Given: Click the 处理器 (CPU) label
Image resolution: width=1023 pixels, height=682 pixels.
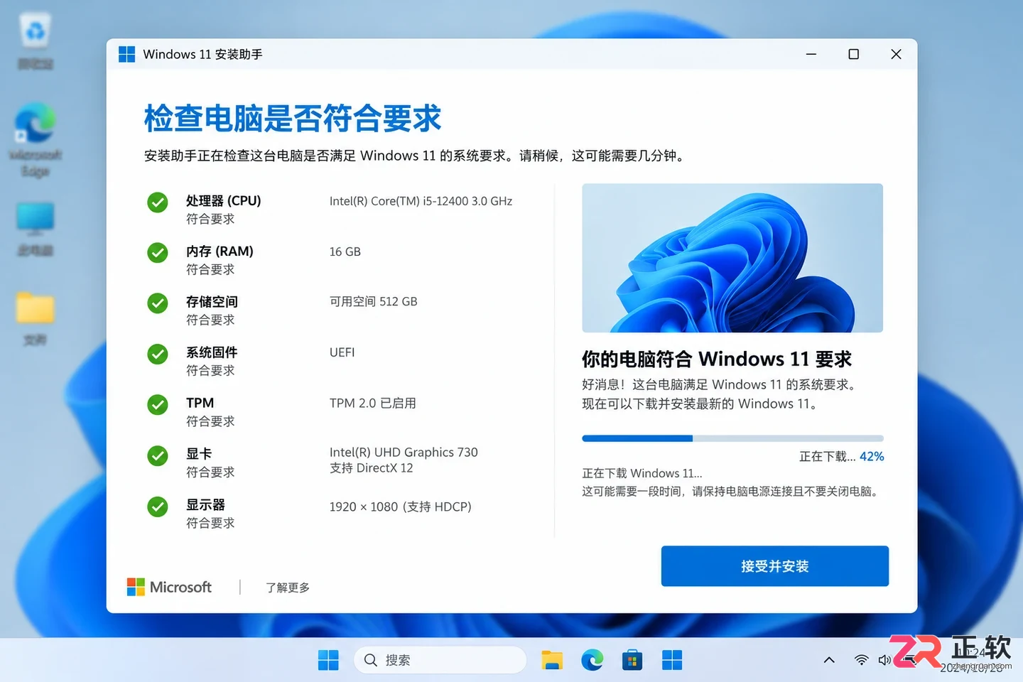Looking at the screenshot, I should tap(224, 201).
